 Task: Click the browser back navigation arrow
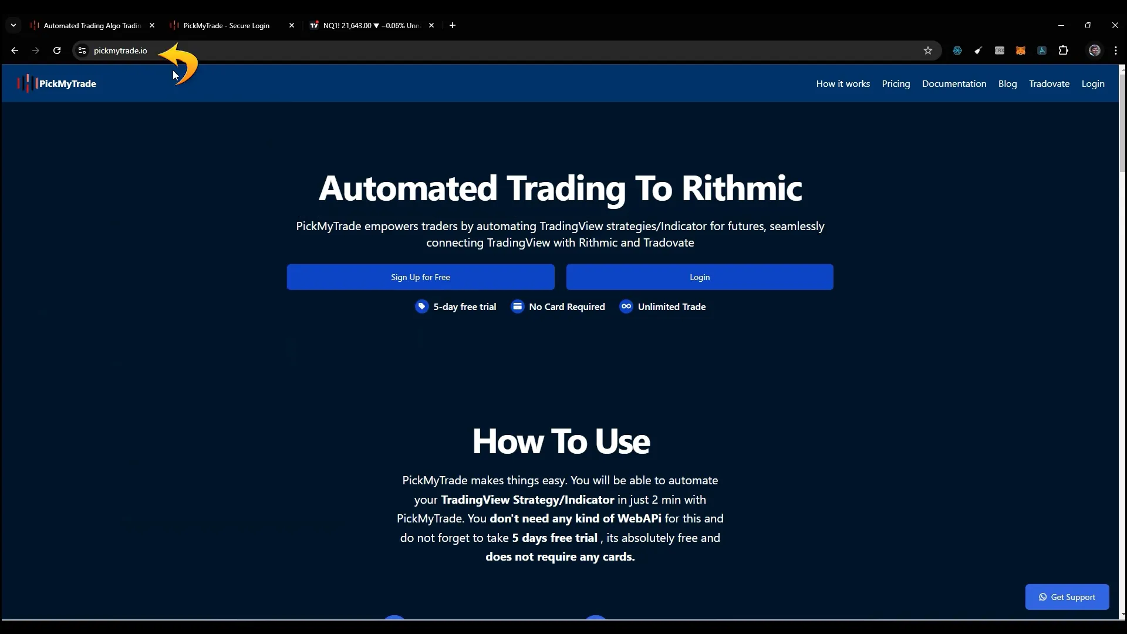(15, 50)
